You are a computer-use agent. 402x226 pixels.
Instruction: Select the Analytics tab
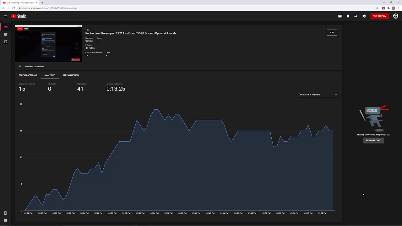[x=50, y=75]
